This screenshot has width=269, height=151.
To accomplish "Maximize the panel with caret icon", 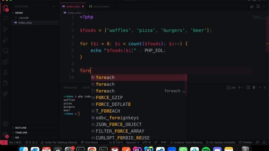I will click(260, 88).
